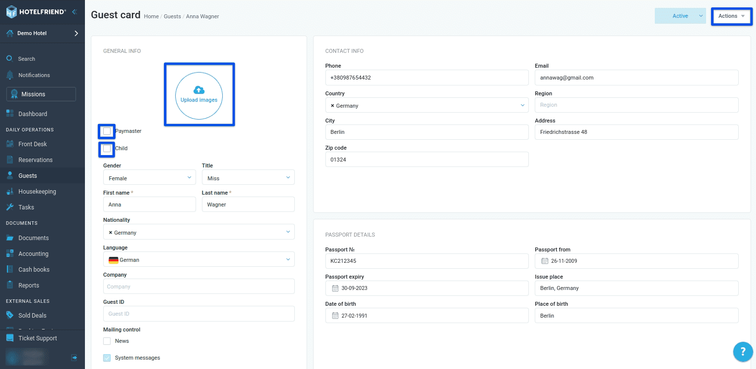Click the Email input field
The image size is (756, 369).
(637, 78)
